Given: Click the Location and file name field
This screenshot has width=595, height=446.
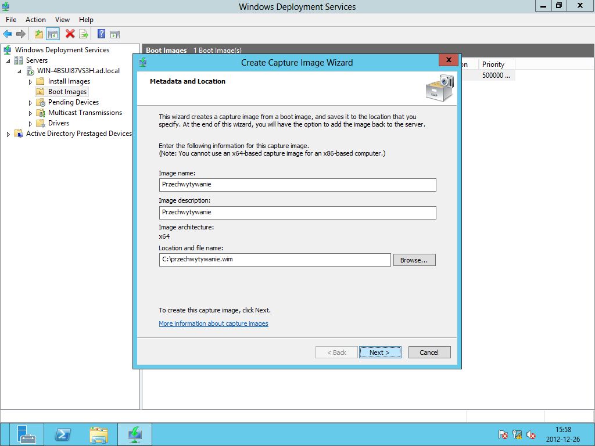Looking at the screenshot, I should coord(275,260).
